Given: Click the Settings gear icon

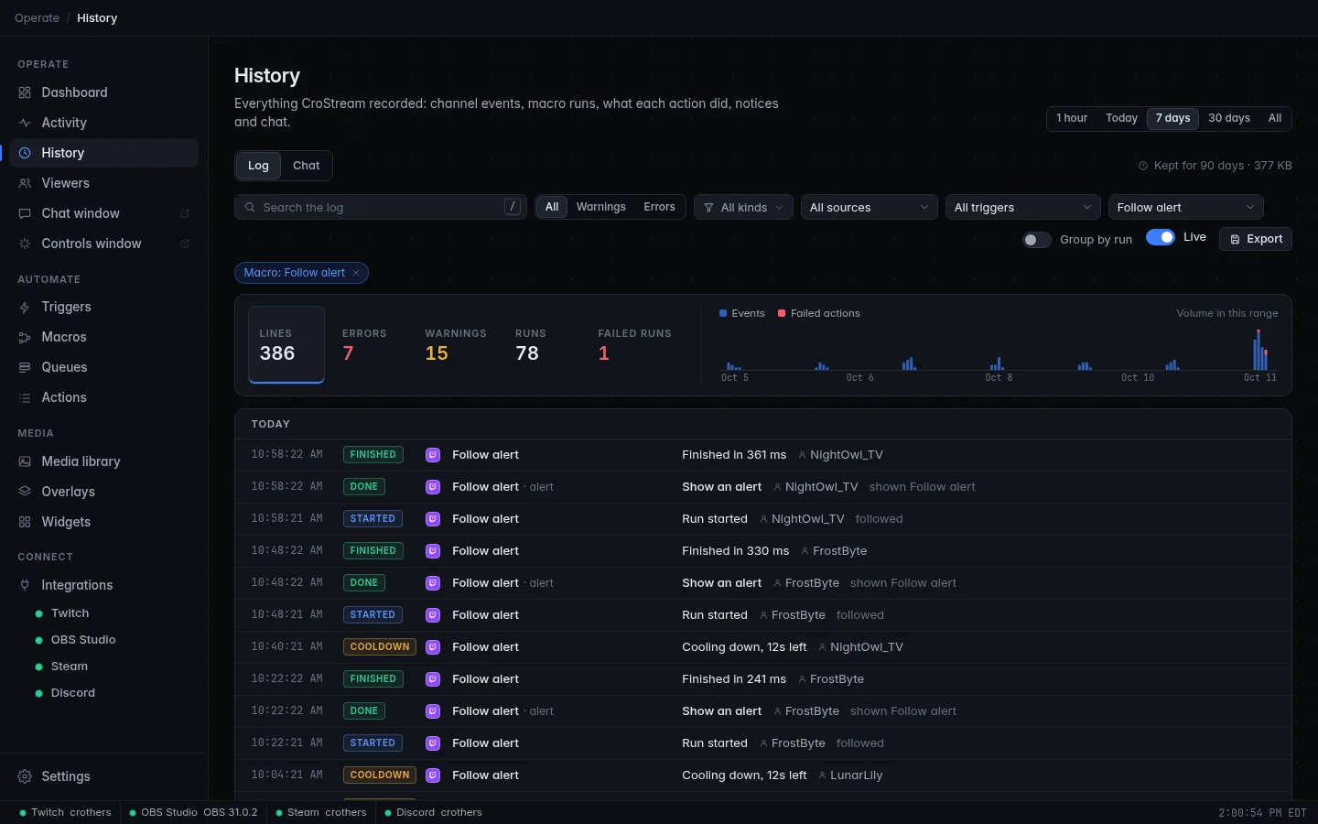Looking at the screenshot, I should click(x=25, y=776).
